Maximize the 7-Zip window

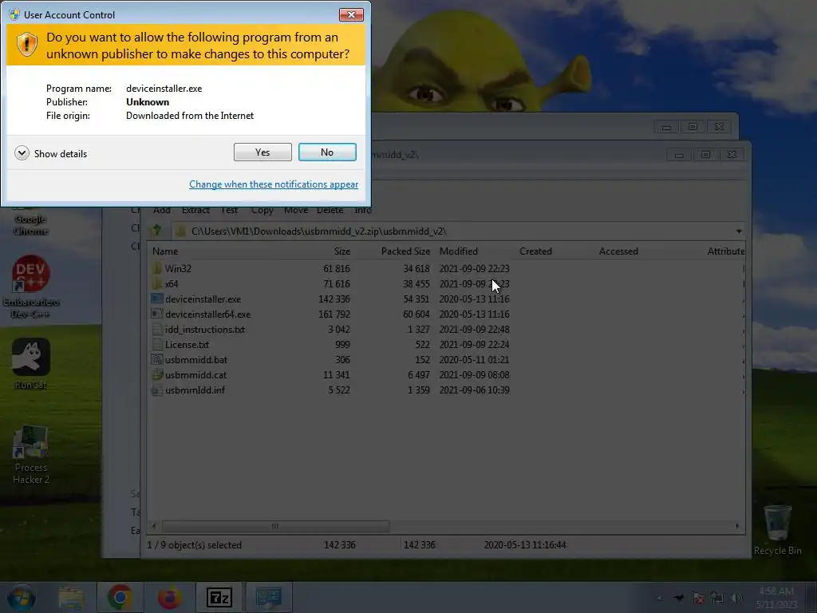[x=705, y=154]
